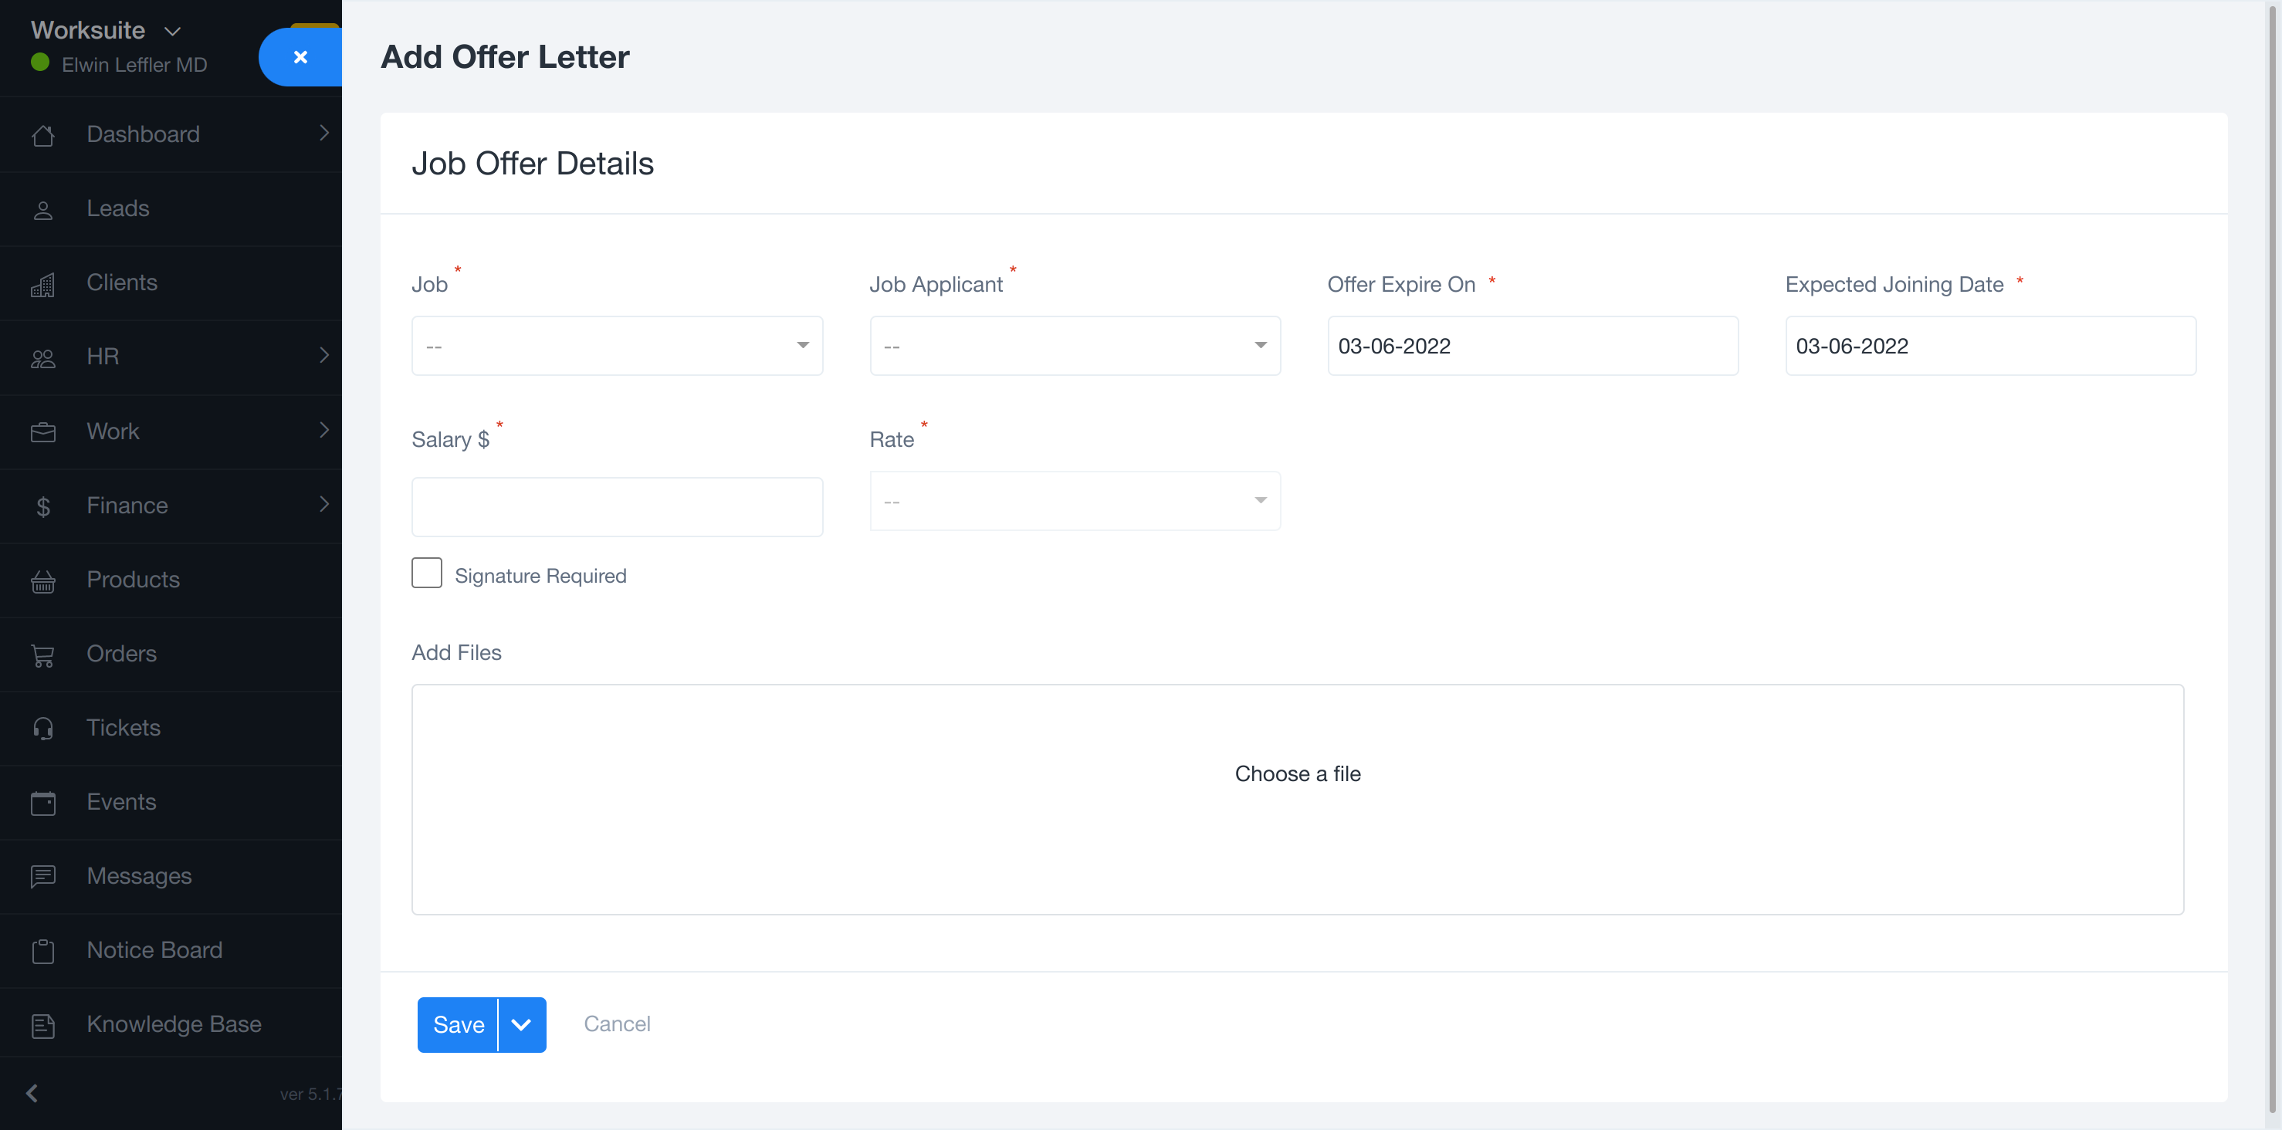2282x1130 pixels.
Task: Expand the Save button options arrow
Action: point(521,1024)
